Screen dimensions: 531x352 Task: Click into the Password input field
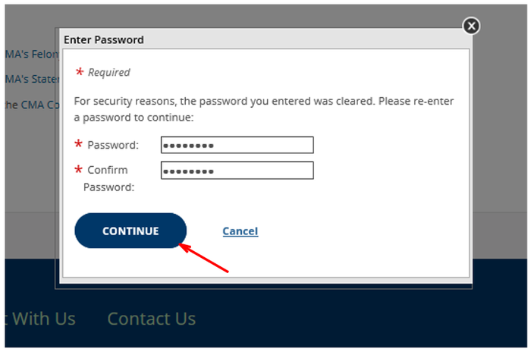(x=237, y=145)
